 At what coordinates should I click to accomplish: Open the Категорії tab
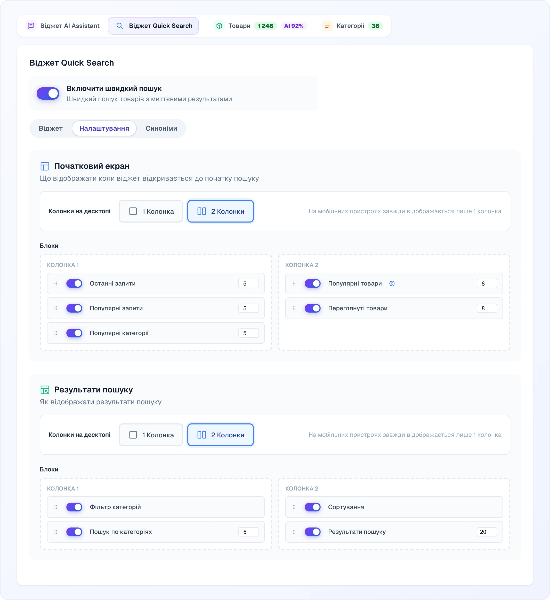click(352, 26)
